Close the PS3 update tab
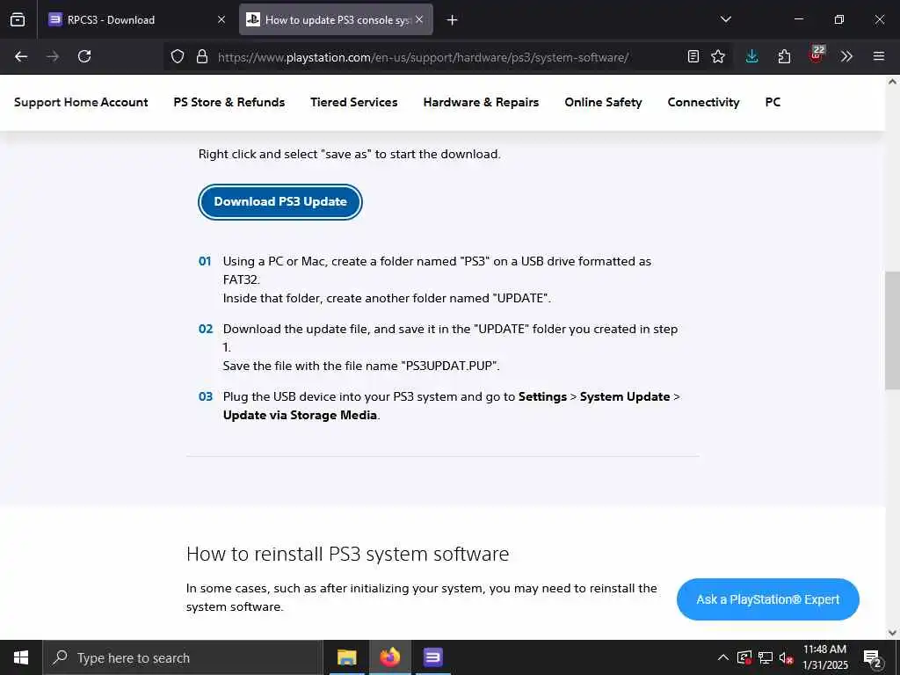Viewport: 900px width, 675px height. tap(419, 19)
